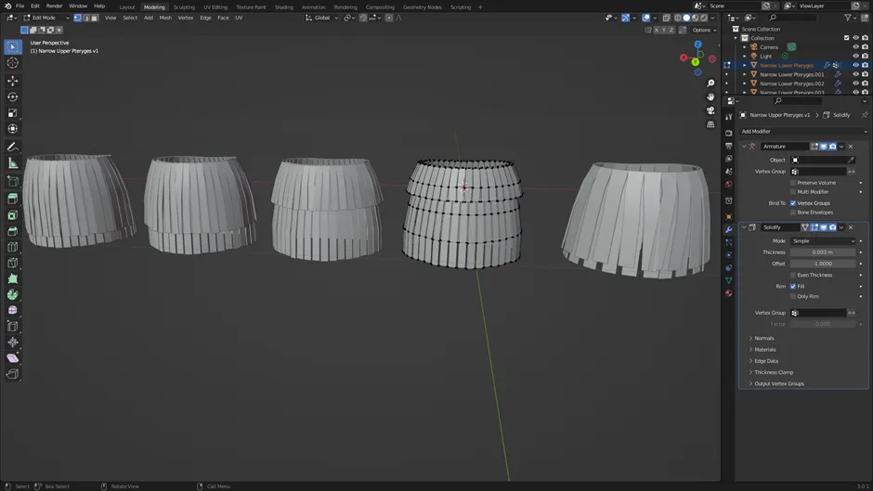The height and width of the screenshot is (491, 873).
Task: Open the viewport Options button
Action: tap(704, 30)
